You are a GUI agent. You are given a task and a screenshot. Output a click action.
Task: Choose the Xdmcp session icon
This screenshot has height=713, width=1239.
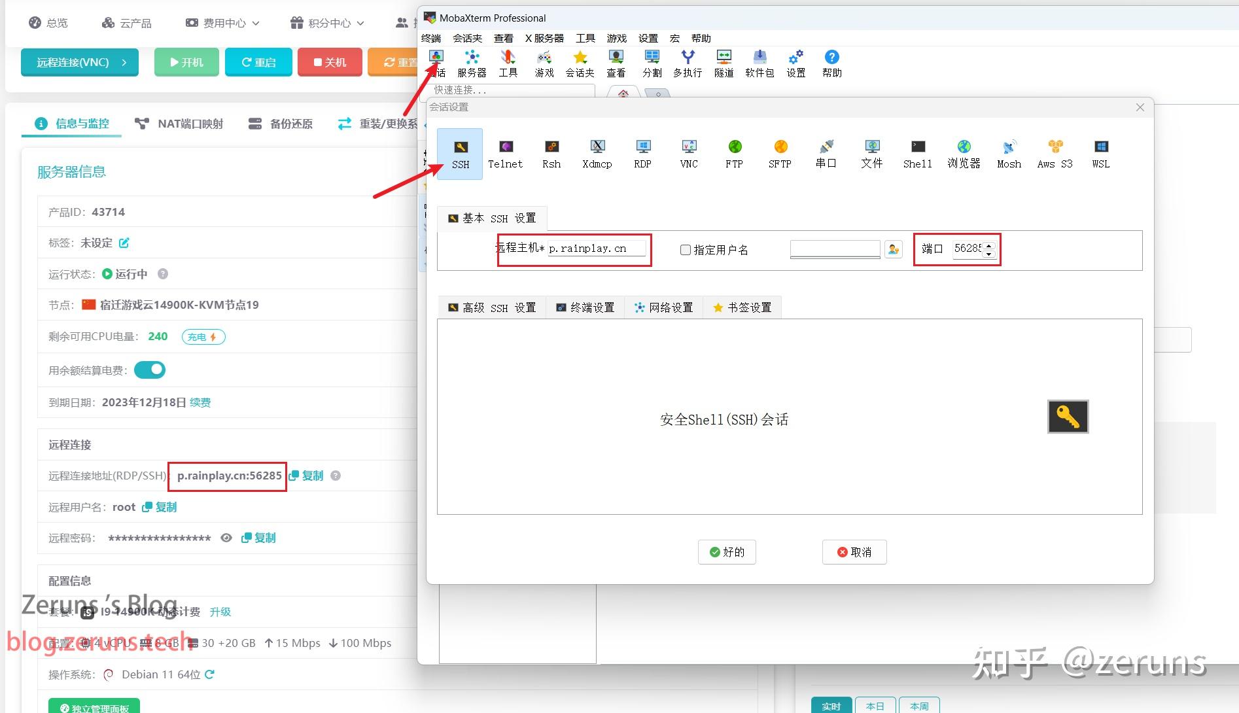click(x=597, y=154)
